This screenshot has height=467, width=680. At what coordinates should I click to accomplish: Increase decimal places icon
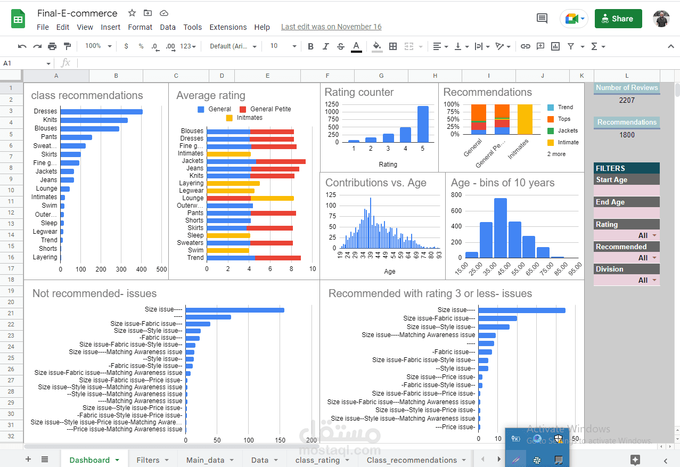170,46
